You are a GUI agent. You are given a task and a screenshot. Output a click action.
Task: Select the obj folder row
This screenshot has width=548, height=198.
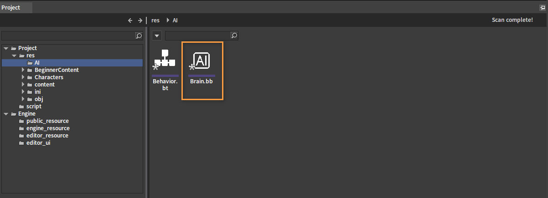click(72, 99)
